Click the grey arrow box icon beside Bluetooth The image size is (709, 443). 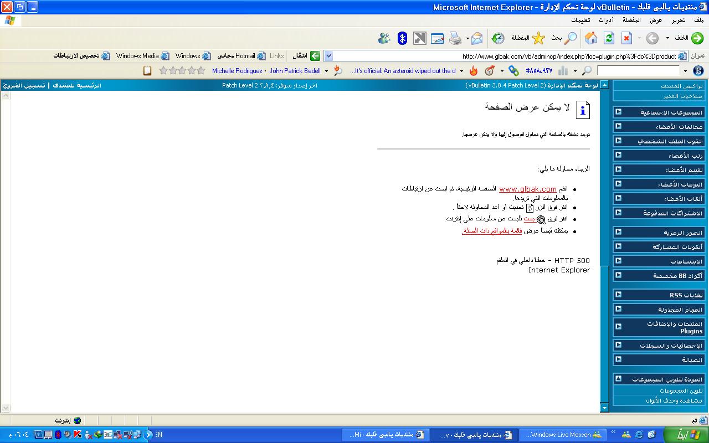coord(420,38)
